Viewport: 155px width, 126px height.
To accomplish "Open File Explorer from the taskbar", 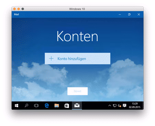I will pos(57,105).
